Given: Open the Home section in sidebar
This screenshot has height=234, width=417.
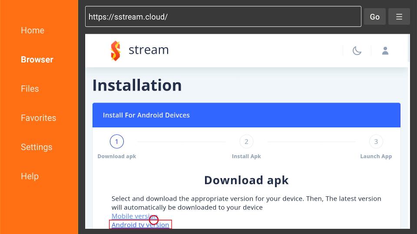Looking at the screenshot, I should pyautogui.click(x=33, y=30).
